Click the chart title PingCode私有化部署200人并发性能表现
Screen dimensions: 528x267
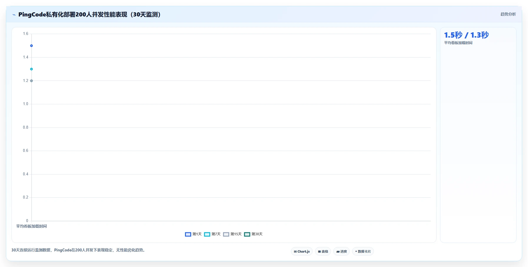tap(89, 14)
